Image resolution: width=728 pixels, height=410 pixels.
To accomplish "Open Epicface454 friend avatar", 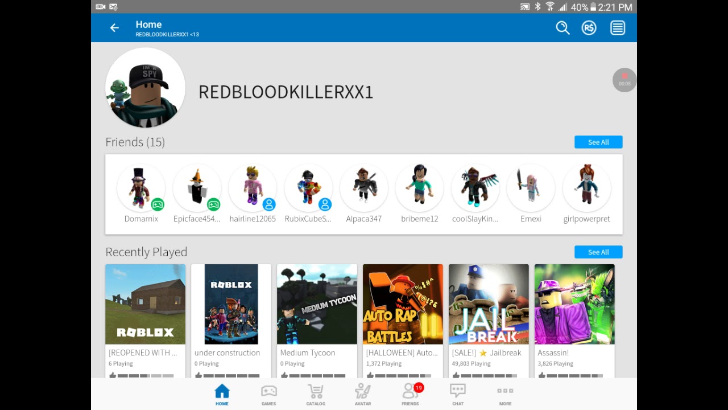I will pyautogui.click(x=197, y=188).
